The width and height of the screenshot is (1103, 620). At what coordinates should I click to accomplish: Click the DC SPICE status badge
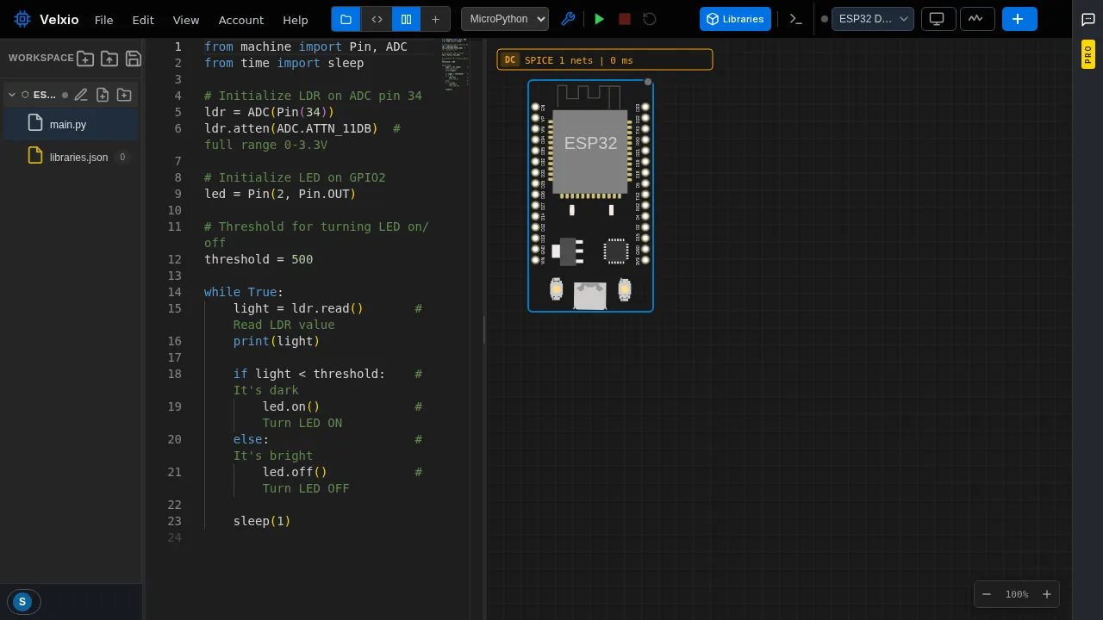click(605, 59)
